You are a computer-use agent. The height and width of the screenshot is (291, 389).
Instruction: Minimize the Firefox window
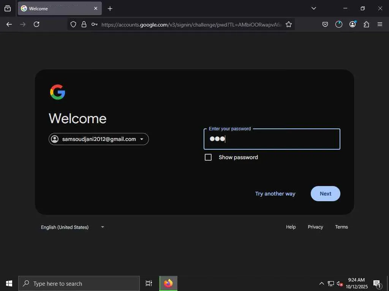tap(345, 8)
